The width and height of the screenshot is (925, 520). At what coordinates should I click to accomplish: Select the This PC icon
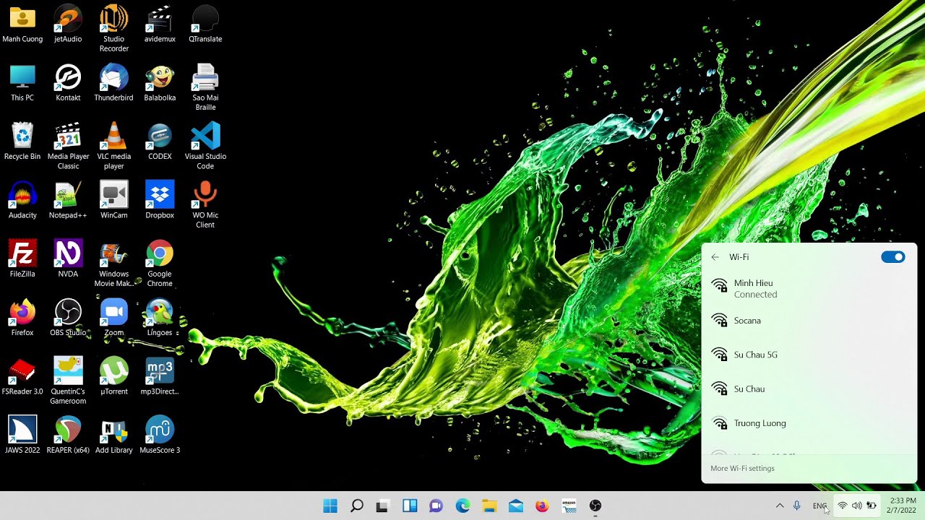click(x=22, y=83)
